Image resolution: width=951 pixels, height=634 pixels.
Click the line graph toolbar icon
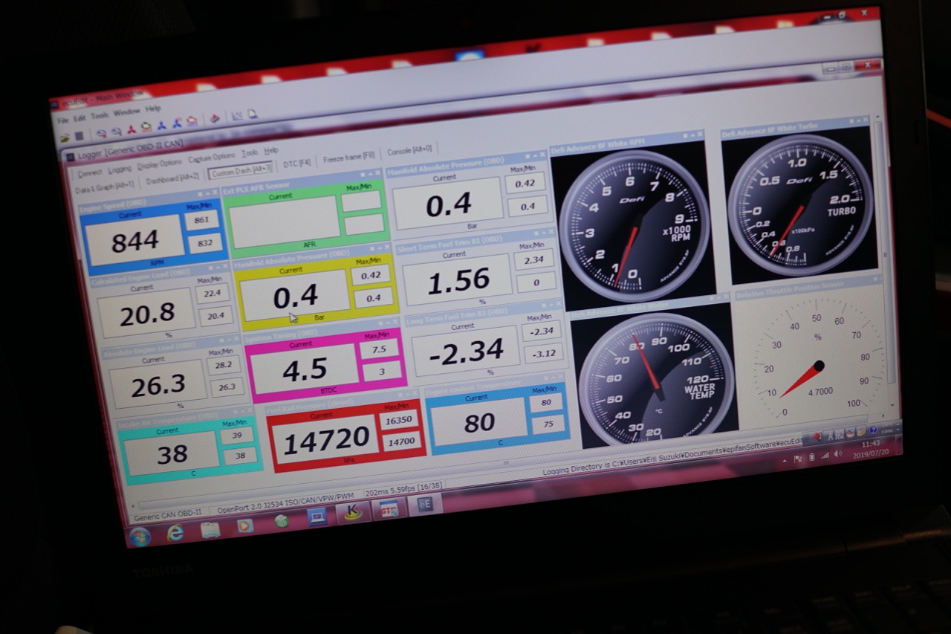tap(237, 117)
